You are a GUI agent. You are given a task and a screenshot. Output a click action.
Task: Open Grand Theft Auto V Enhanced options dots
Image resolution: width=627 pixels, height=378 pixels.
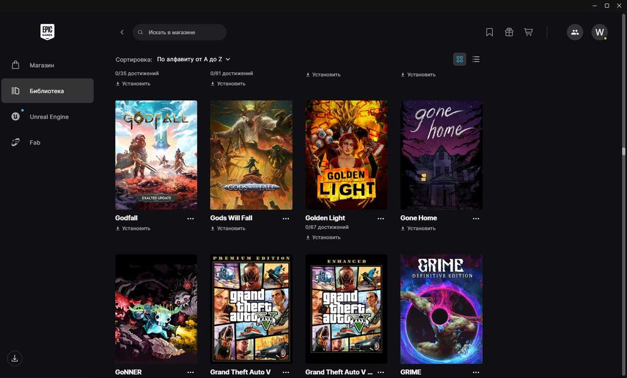click(x=381, y=372)
